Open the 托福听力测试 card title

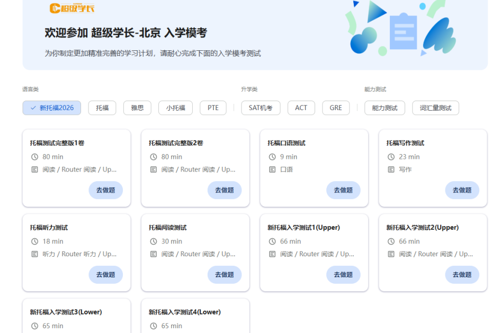coord(49,228)
